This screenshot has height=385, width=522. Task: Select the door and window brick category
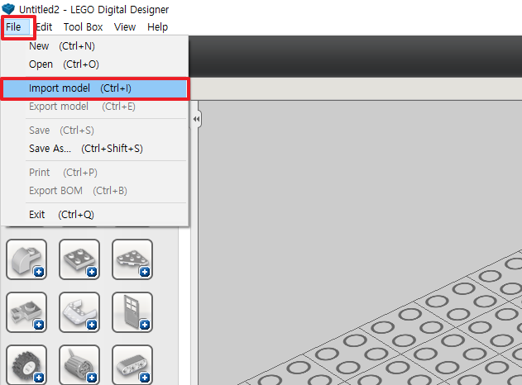click(x=132, y=312)
